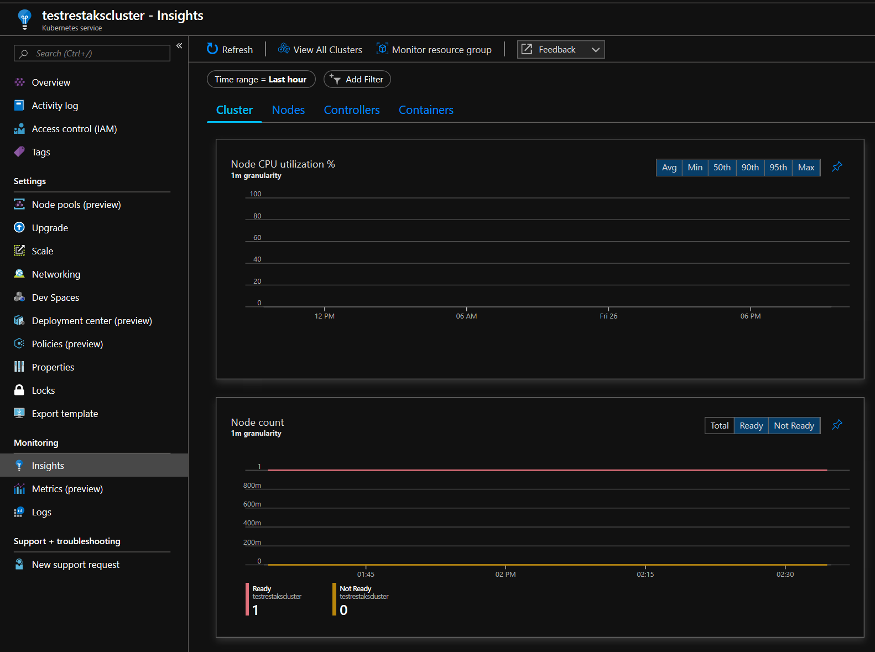Click the Ready legend color swatch
Image resolution: width=875 pixels, height=652 pixels.
point(247,599)
